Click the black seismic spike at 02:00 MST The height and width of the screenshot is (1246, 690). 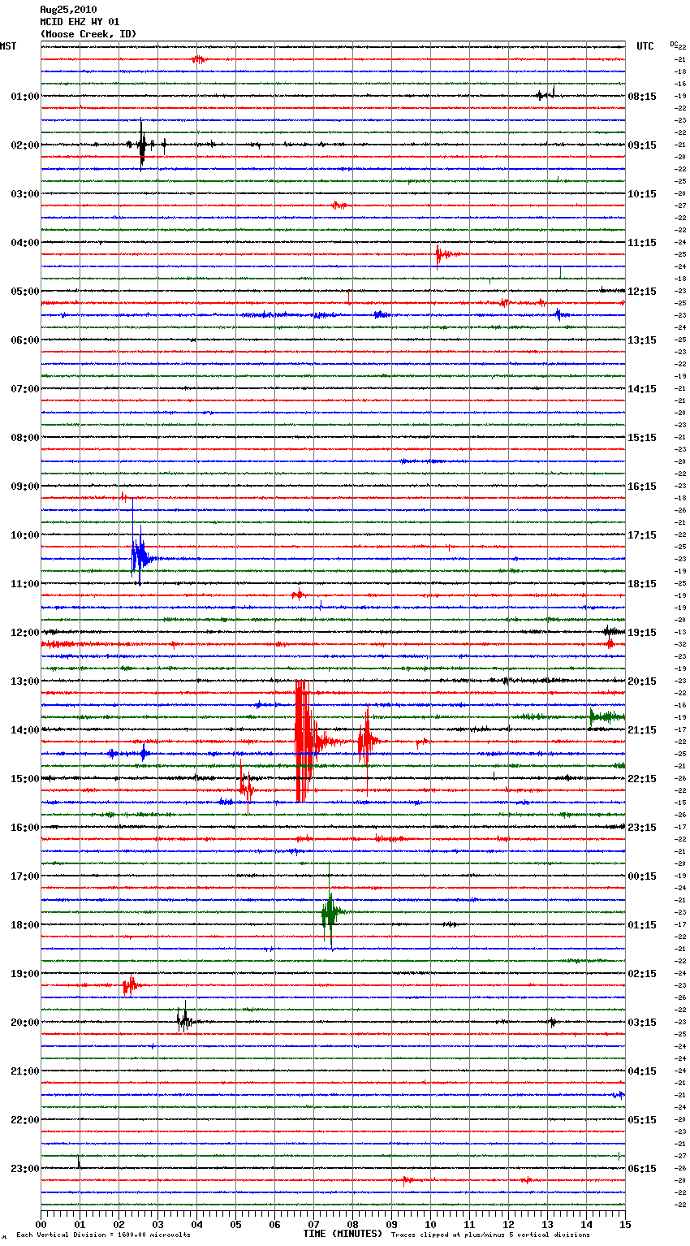click(142, 145)
